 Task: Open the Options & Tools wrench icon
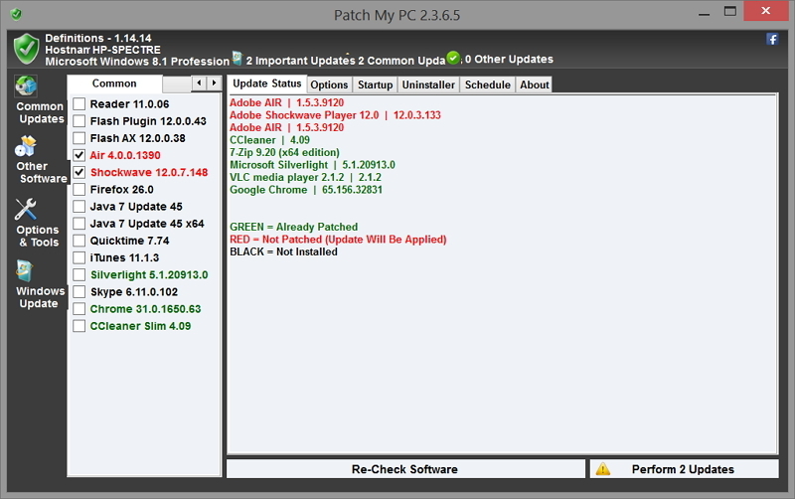26,209
